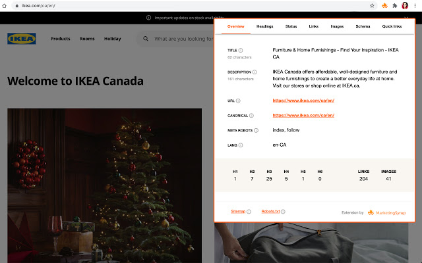Click info icon next to CANONICAL
422x263 pixels.
click(x=251, y=116)
